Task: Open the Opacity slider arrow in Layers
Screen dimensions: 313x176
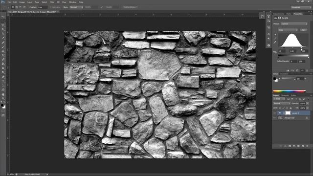Action: point(307,104)
